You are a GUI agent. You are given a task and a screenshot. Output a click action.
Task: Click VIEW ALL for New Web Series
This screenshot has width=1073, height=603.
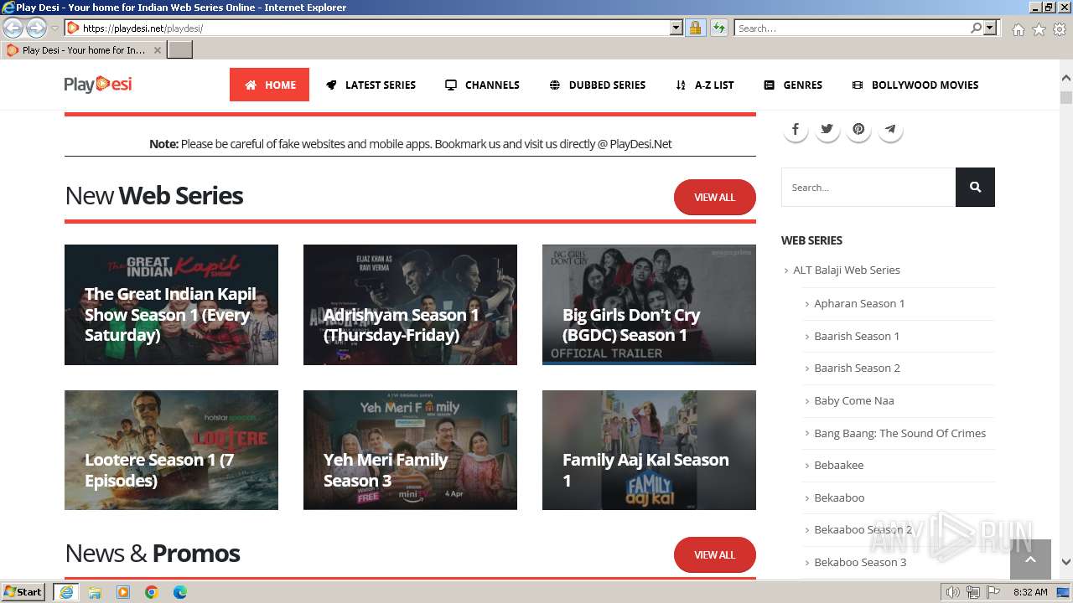tap(715, 197)
